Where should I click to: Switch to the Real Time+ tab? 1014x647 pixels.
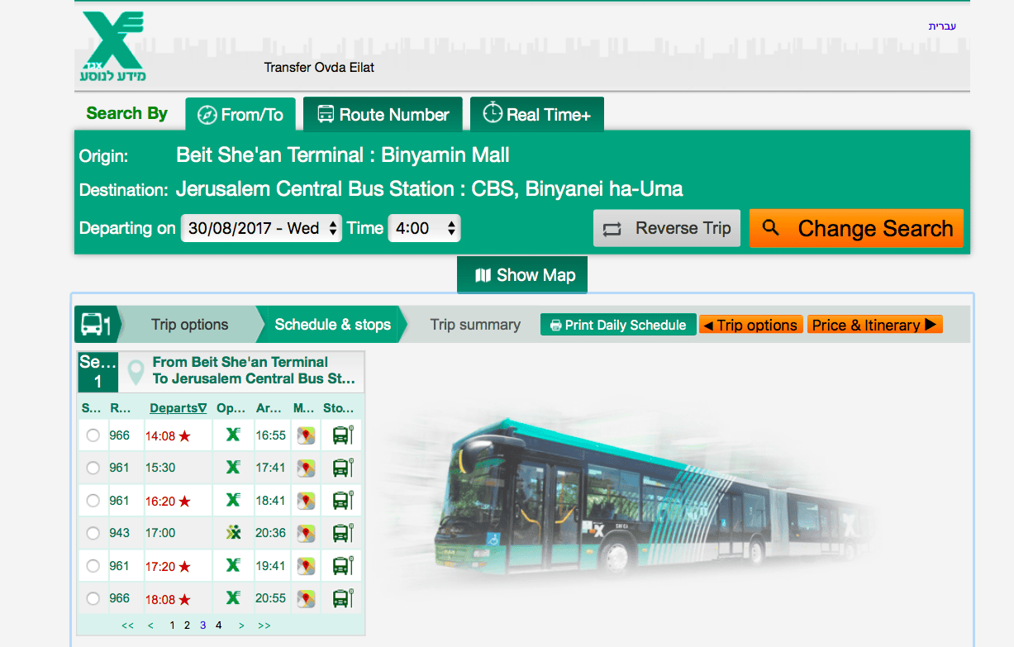(537, 115)
